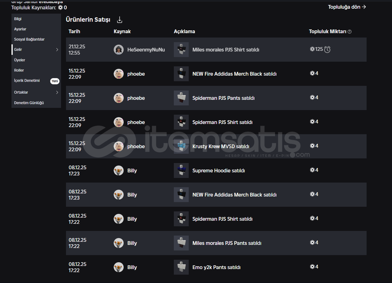Open the HeSeenmyNuNu username link
Screen dimensions: 392x283
(x=146, y=50)
